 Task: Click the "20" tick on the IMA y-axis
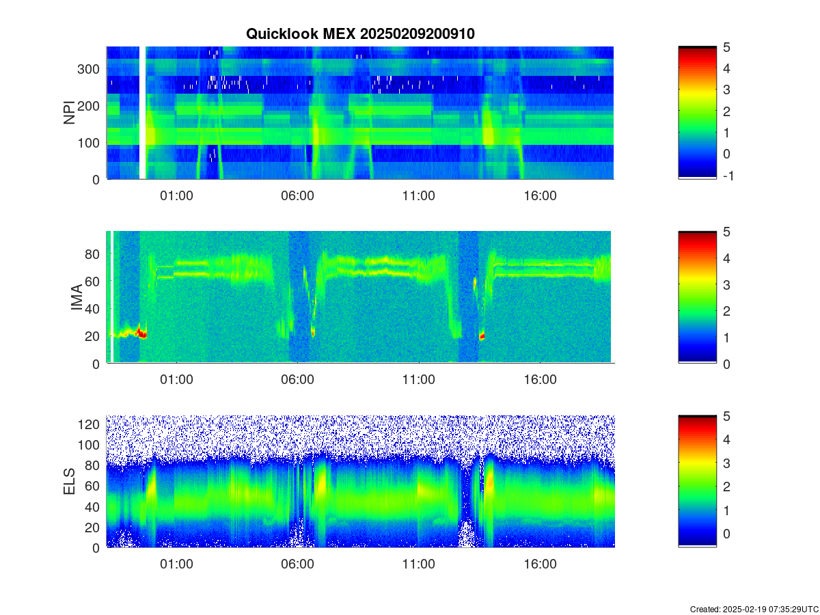click(x=94, y=336)
